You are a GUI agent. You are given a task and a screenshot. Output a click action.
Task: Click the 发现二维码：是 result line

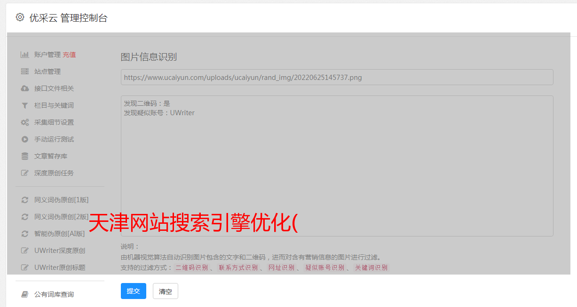(x=147, y=103)
